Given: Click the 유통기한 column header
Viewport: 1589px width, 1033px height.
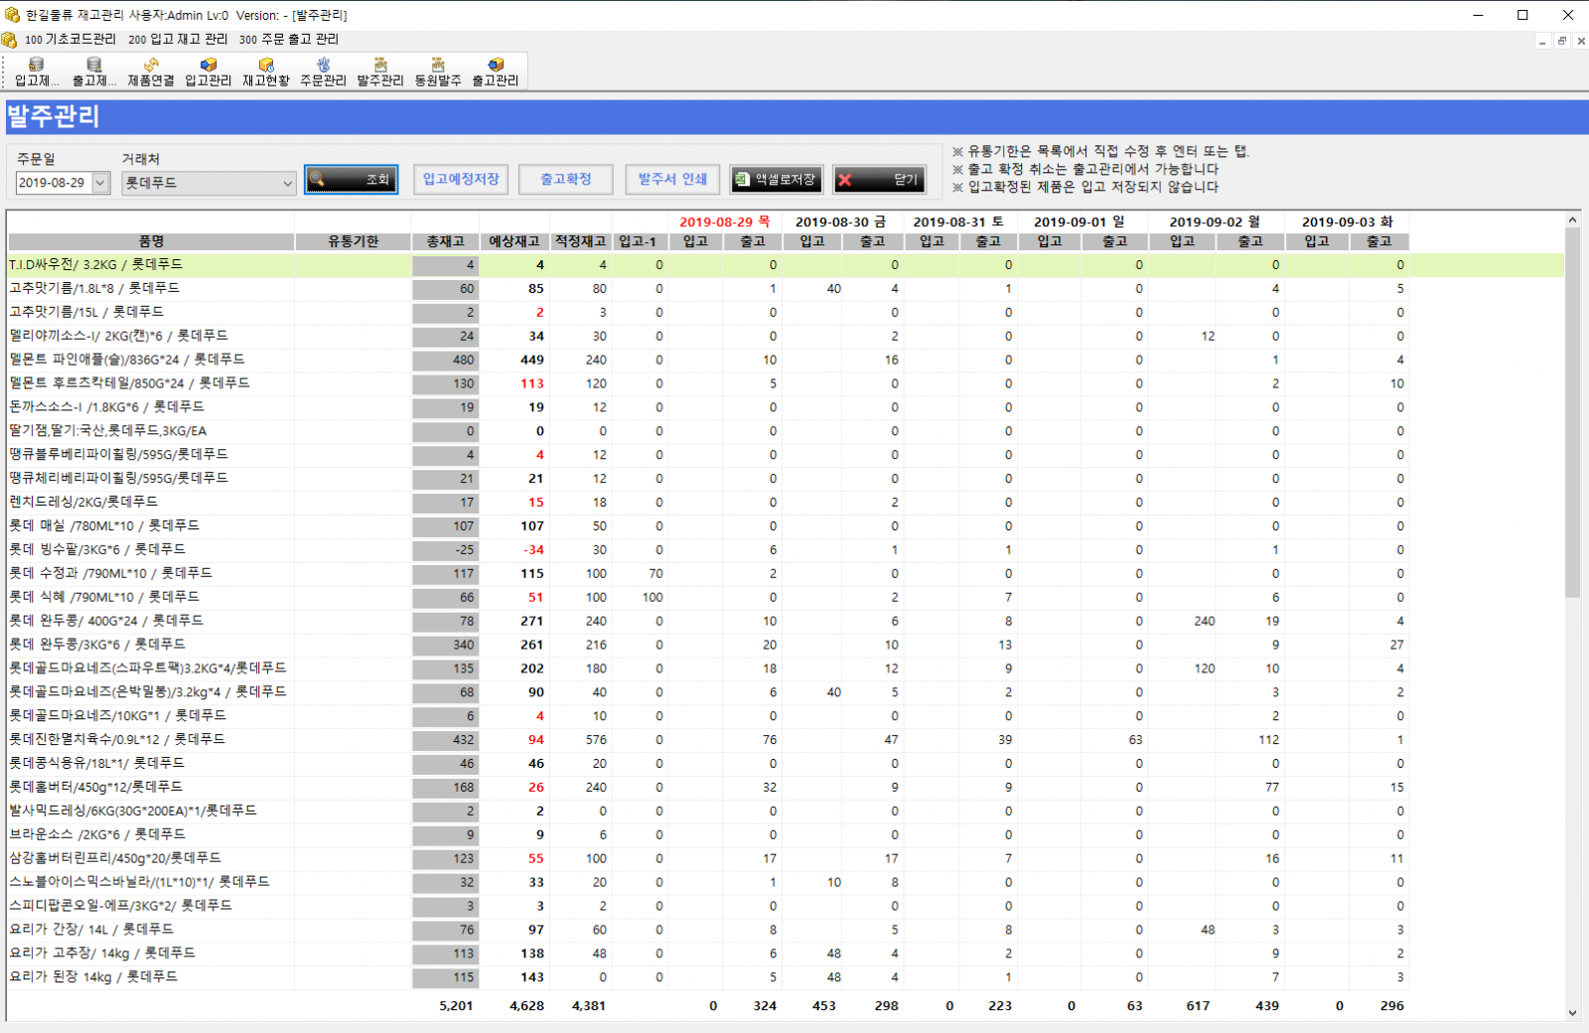Looking at the screenshot, I should click(354, 241).
